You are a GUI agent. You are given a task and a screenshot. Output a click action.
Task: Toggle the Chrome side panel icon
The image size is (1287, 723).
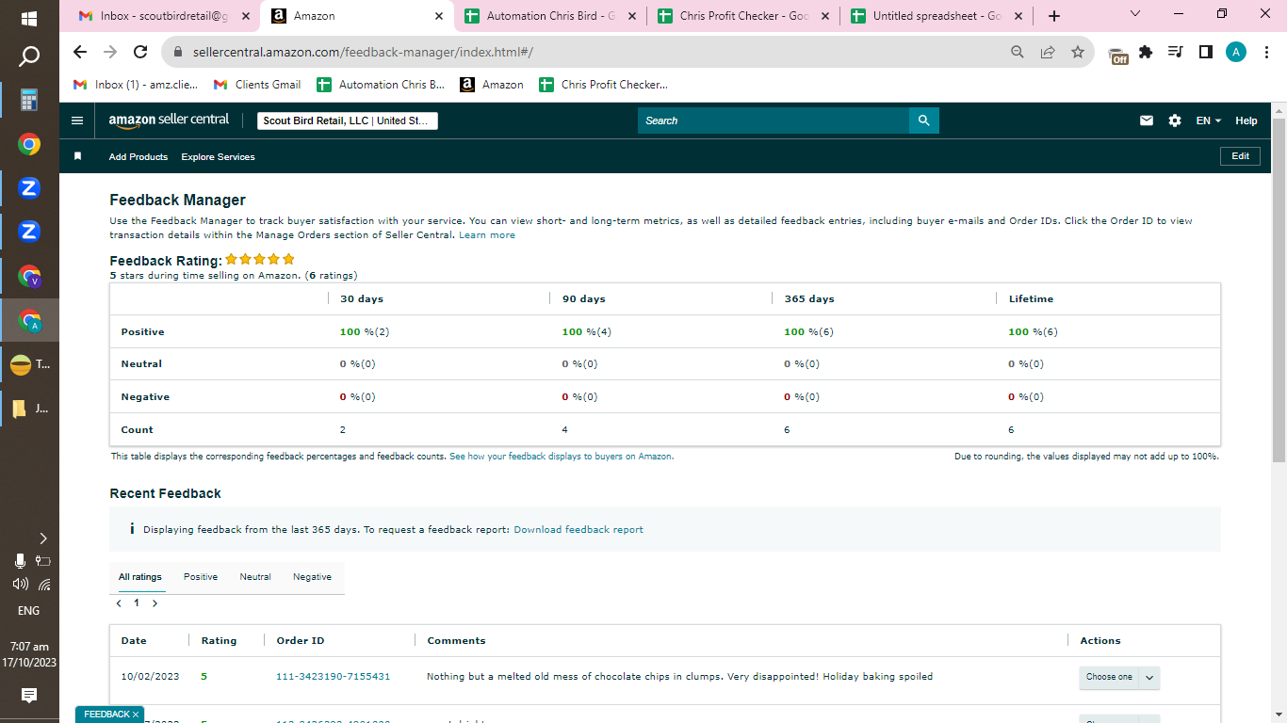coord(1205,53)
